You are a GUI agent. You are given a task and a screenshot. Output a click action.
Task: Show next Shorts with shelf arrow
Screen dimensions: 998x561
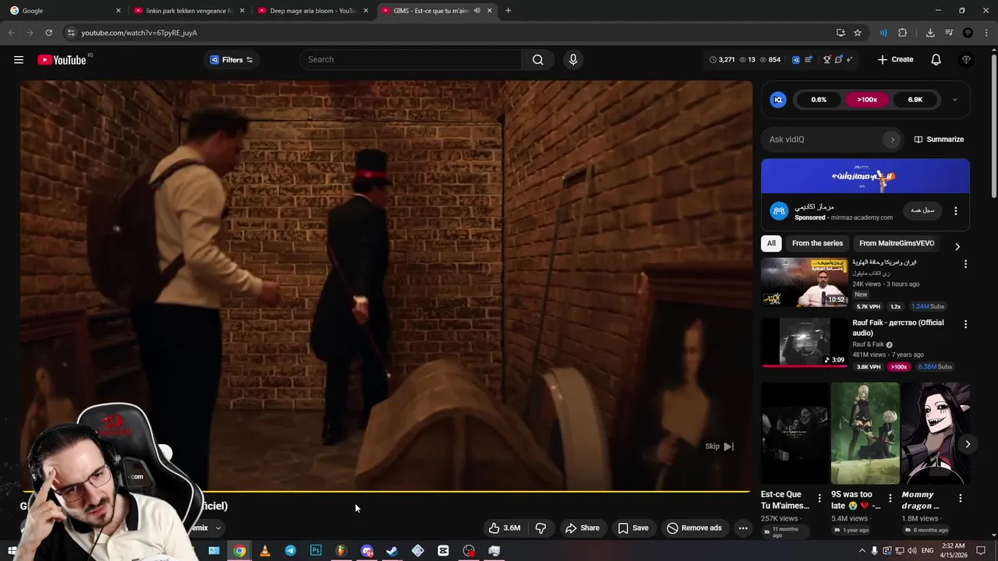[968, 444]
